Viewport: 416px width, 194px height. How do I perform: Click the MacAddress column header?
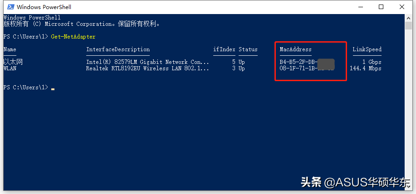[x=295, y=49]
